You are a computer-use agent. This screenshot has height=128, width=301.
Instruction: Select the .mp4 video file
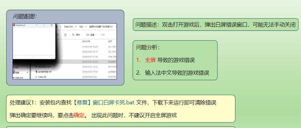[x=44, y=67]
